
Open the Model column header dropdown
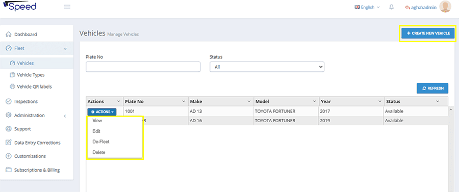coord(314,101)
